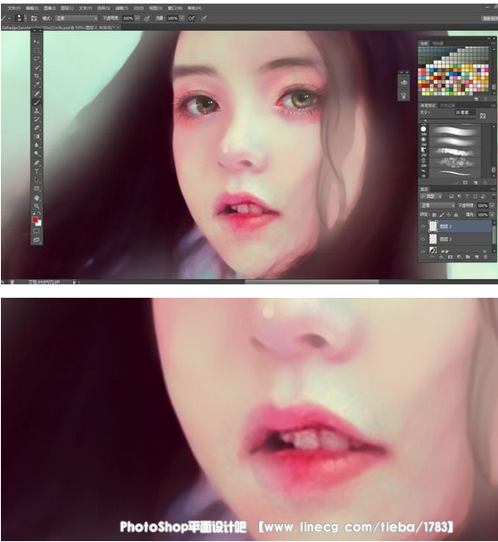The width and height of the screenshot is (498, 542).
Task: Switch to the 画笔预设 panel tab
Action: coord(428,105)
